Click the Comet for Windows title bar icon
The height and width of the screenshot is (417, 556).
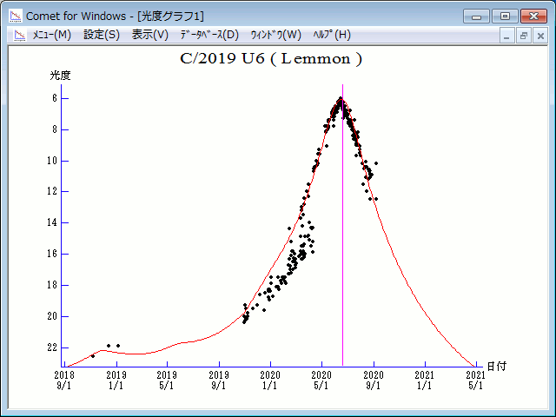(x=16, y=16)
